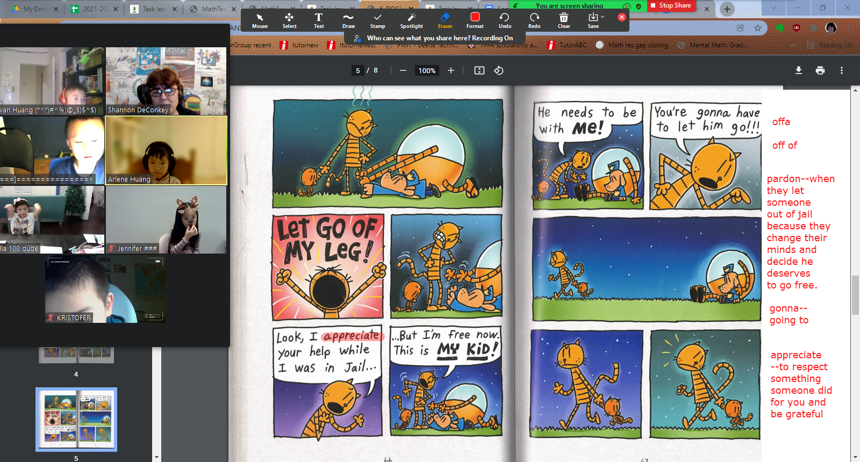Stop the screen share

tap(671, 5)
